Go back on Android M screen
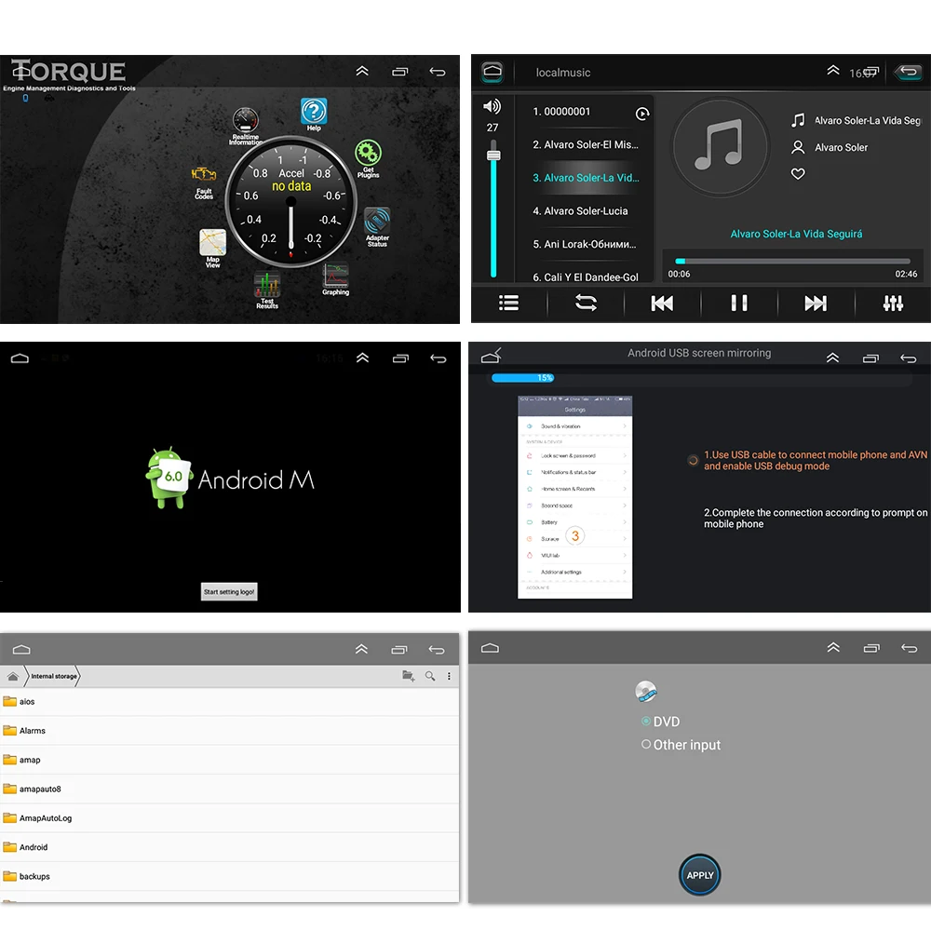This screenshot has height=931, width=931. pyautogui.click(x=439, y=358)
